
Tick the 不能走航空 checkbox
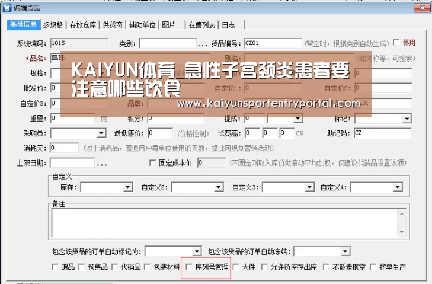coord(326,267)
